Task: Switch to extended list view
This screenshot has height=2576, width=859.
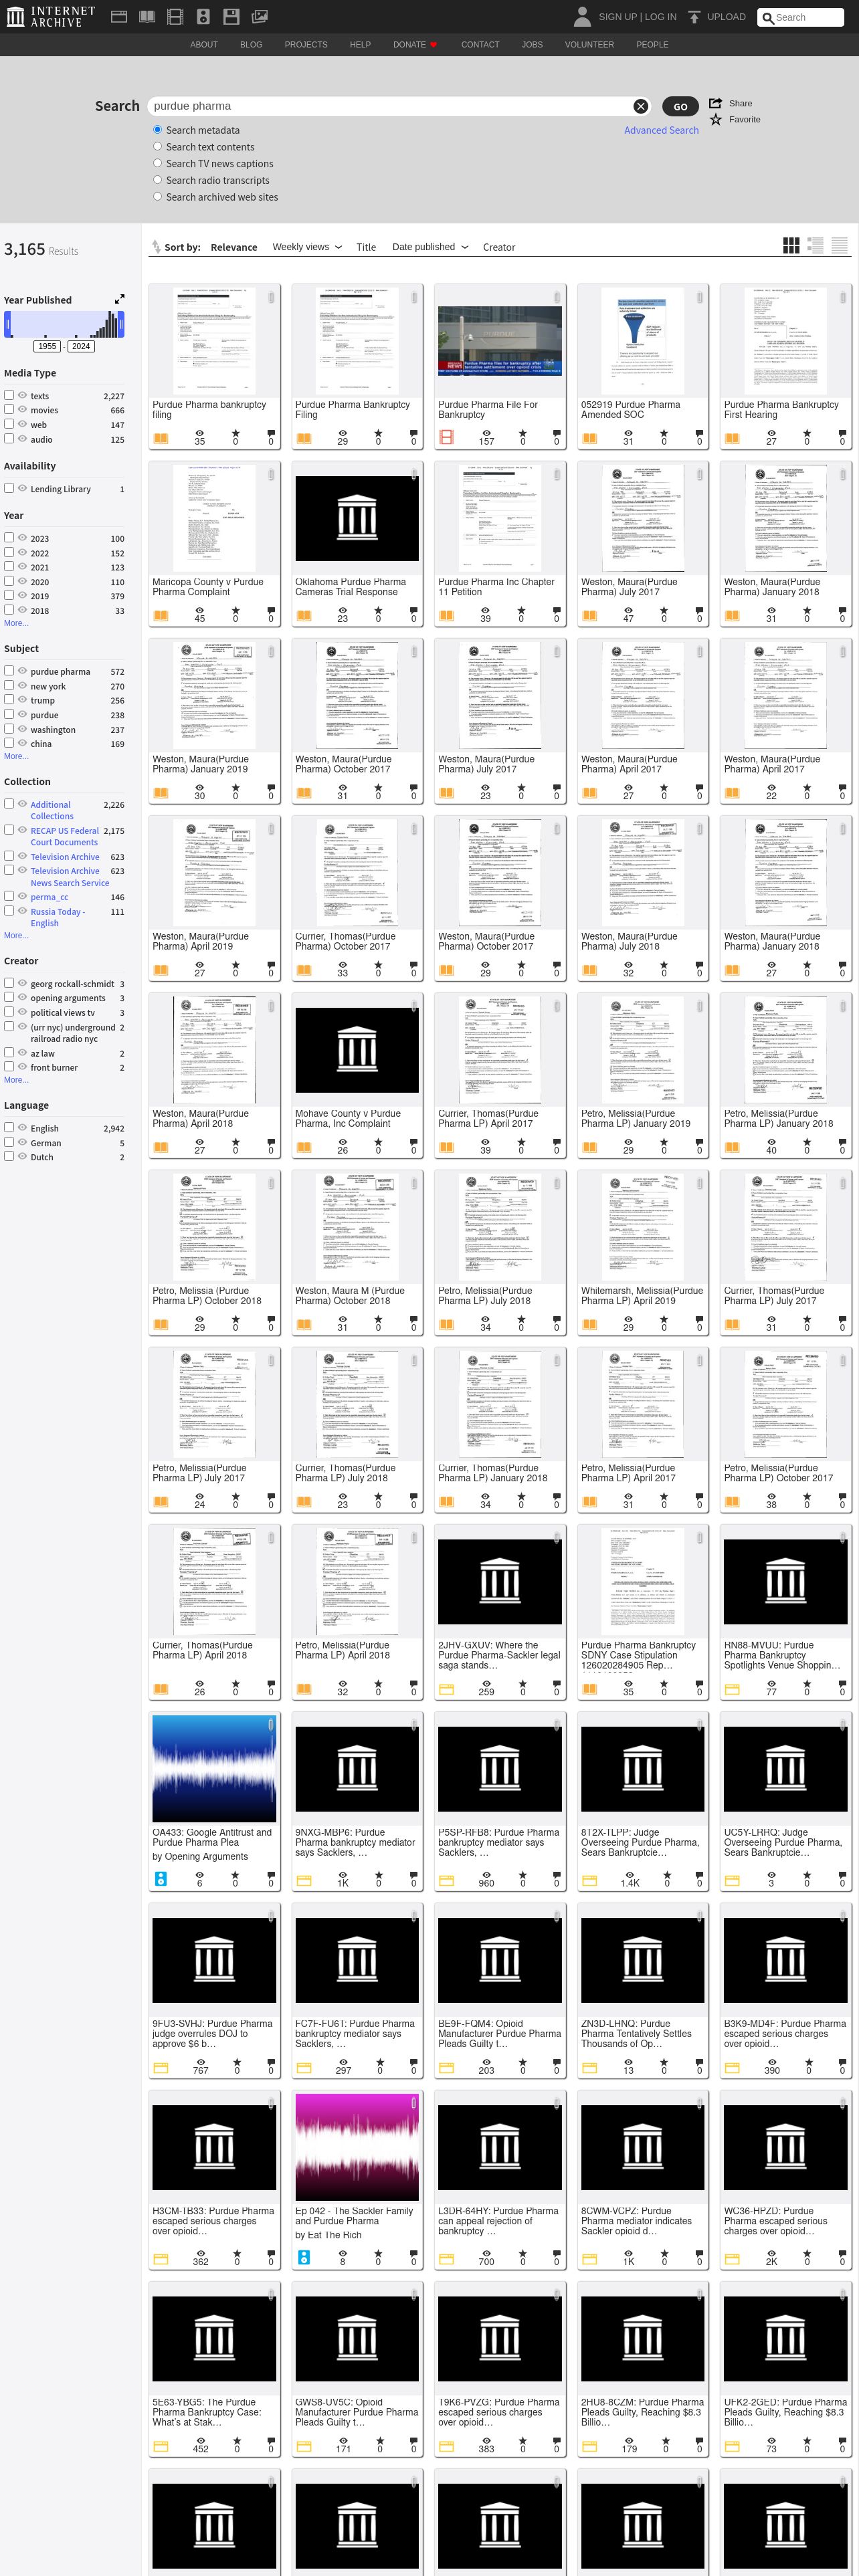Action: coord(815,246)
